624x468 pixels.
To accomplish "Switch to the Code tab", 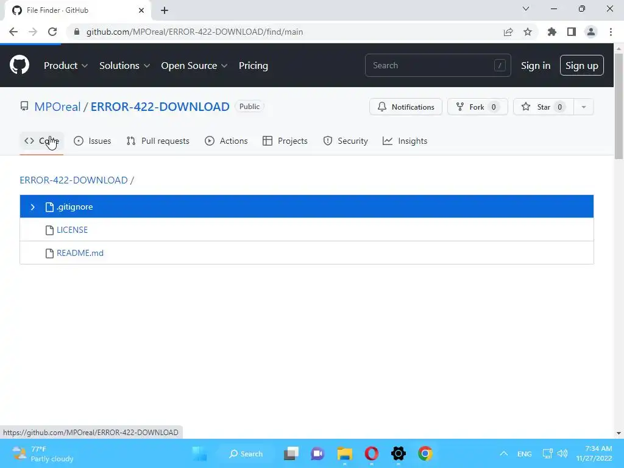I will point(41,141).
